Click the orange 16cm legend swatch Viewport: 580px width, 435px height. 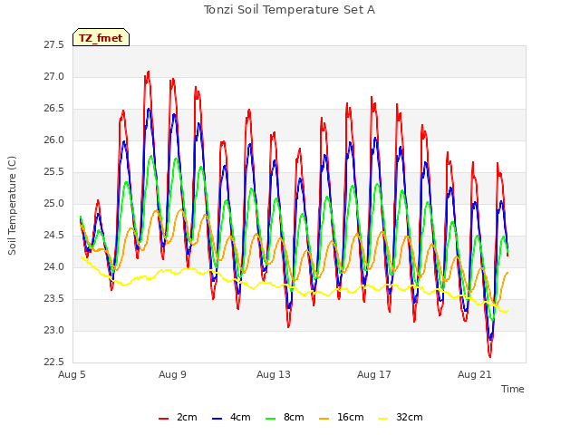click(324, 419)
